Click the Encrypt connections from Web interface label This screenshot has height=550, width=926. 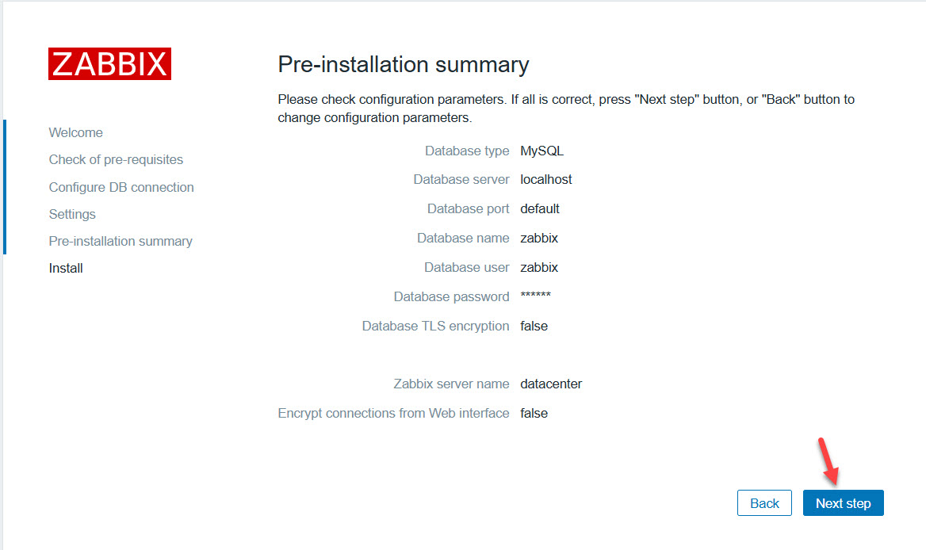393,413
